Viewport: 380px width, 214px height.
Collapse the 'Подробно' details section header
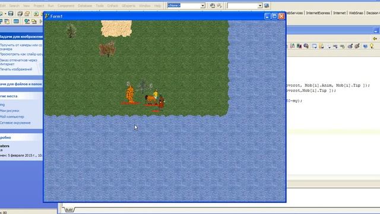point(21,137)
